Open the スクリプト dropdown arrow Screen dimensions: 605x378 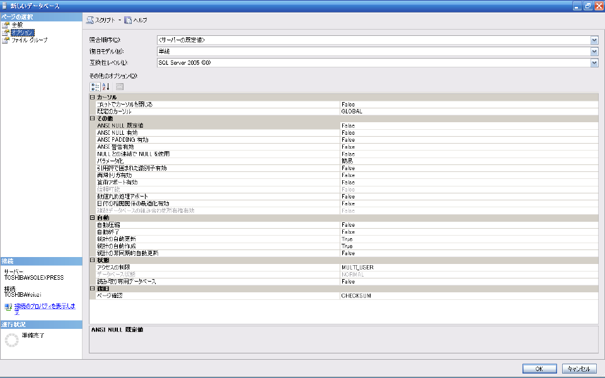[120, 20]
